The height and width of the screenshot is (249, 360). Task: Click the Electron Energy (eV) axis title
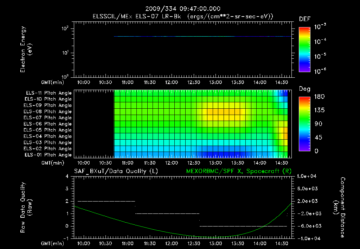(x=26, y=49)
